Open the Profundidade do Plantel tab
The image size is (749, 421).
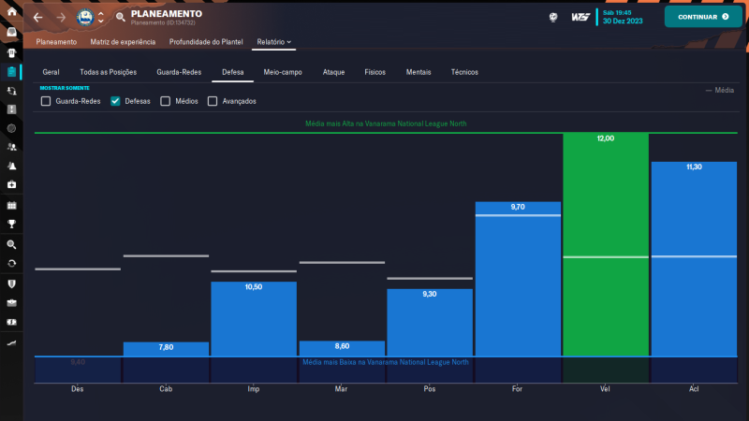coord(208,42)
